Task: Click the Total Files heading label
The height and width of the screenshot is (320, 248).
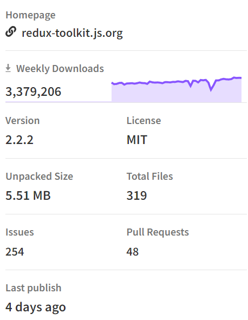Action: point(149,177)
